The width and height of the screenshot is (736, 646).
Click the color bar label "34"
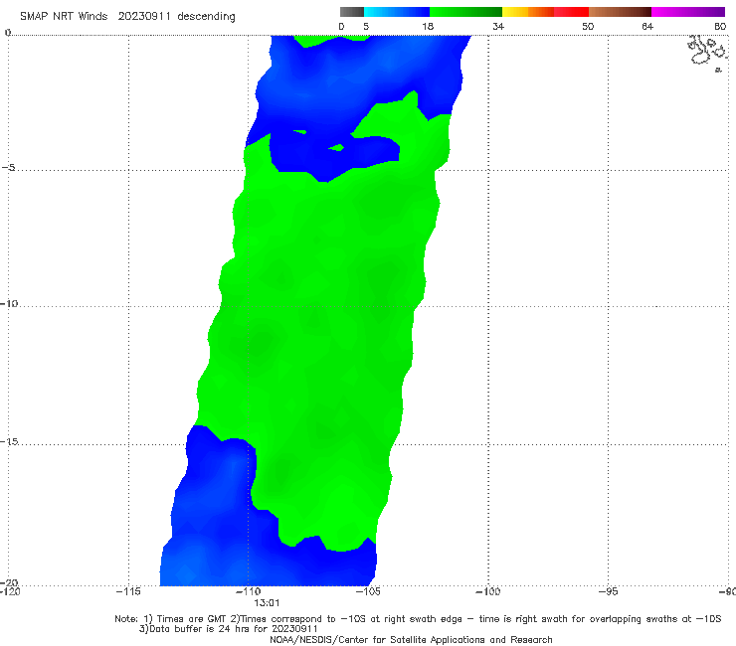pyautogui.click(x=498, y=27)
